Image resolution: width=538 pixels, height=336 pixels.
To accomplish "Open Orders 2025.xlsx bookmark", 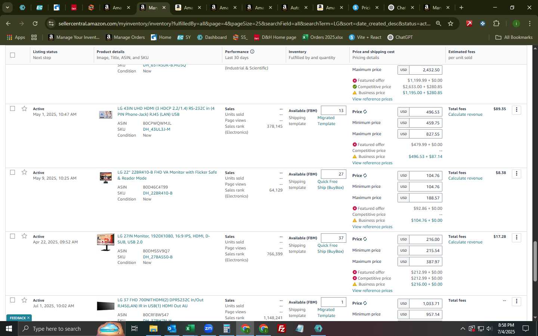I will click(323, 37).
